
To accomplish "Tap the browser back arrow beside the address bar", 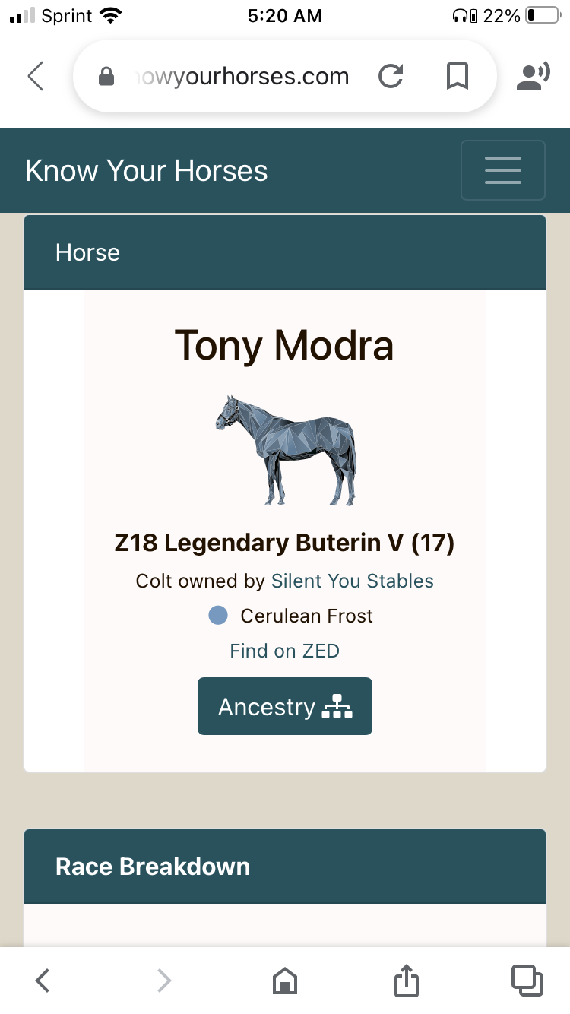I will click(36, 76).
